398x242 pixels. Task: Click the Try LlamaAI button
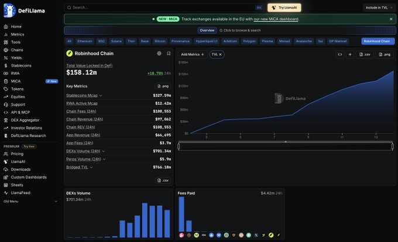(284, 8)
